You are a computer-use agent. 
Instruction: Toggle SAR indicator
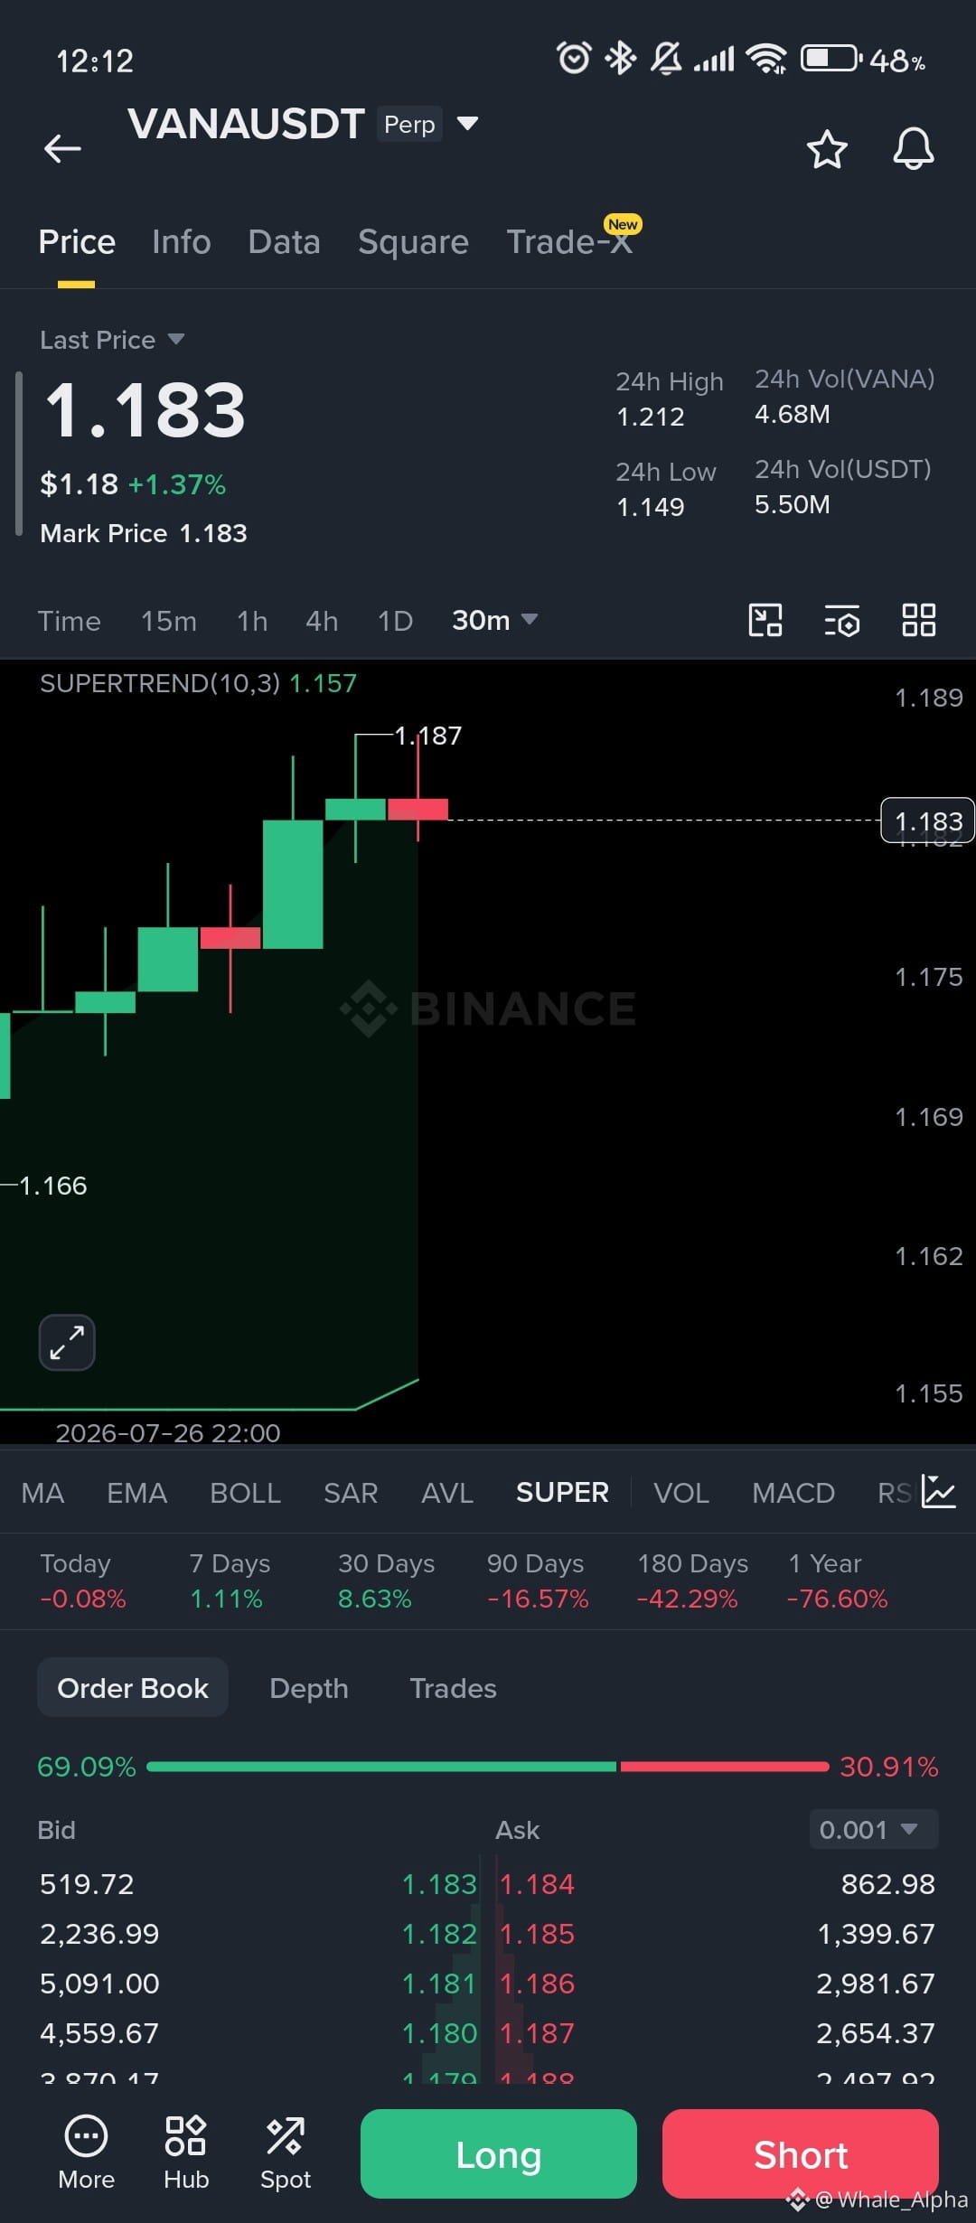click(x=351, y=1493)
